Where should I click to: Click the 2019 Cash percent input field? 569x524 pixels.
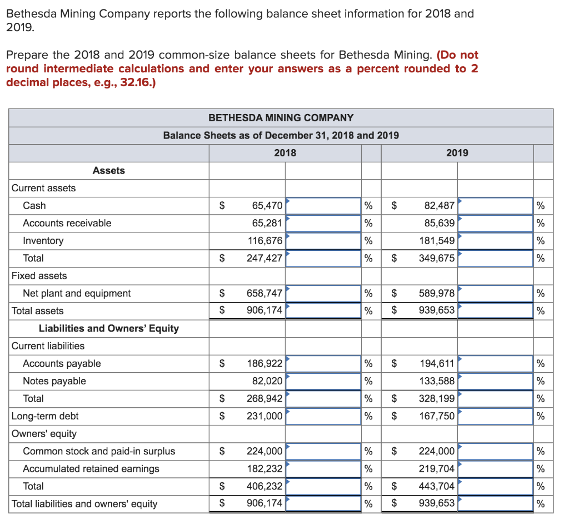495,206
